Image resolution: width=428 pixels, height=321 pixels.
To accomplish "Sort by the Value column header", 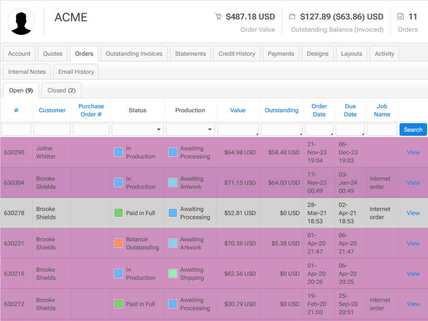I will click(238, 110).
